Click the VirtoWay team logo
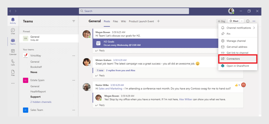Viewport: 269px width, 124px height. (26, 56)
